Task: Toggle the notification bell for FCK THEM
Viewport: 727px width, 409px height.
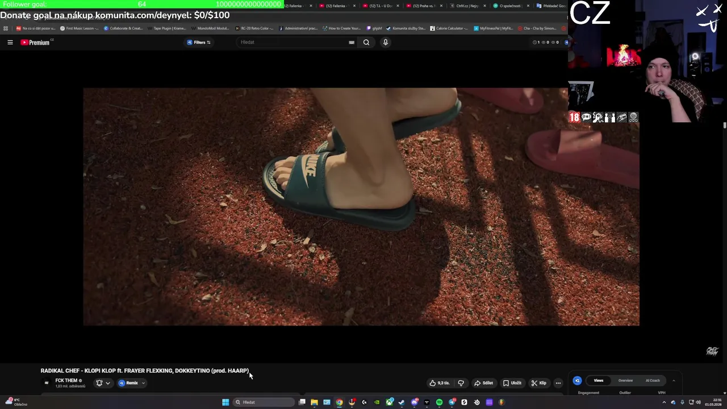Action: (99, 383)
